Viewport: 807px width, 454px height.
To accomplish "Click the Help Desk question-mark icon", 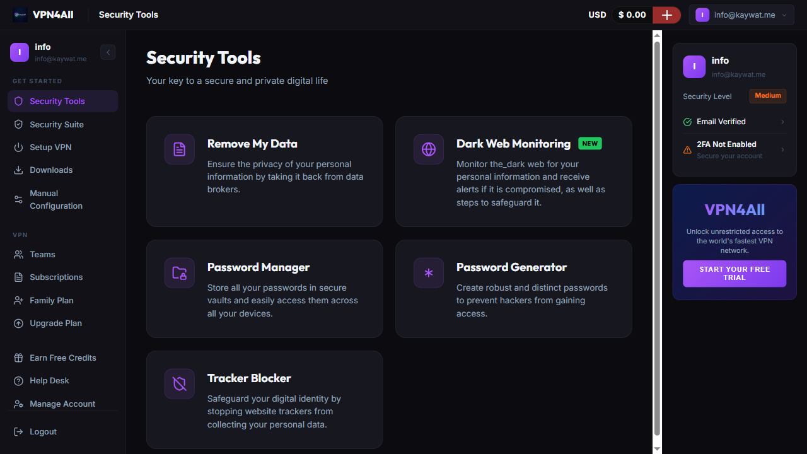I will tap(18, 380).
